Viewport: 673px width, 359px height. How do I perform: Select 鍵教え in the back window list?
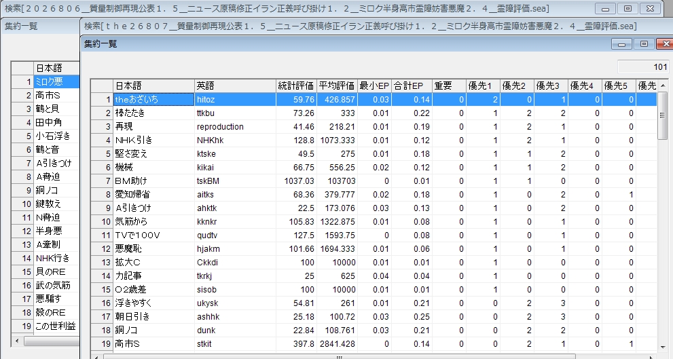coord(56,204)
